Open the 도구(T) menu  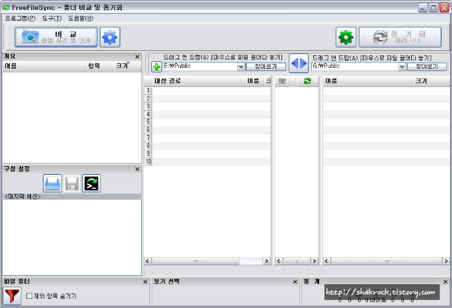52,18
